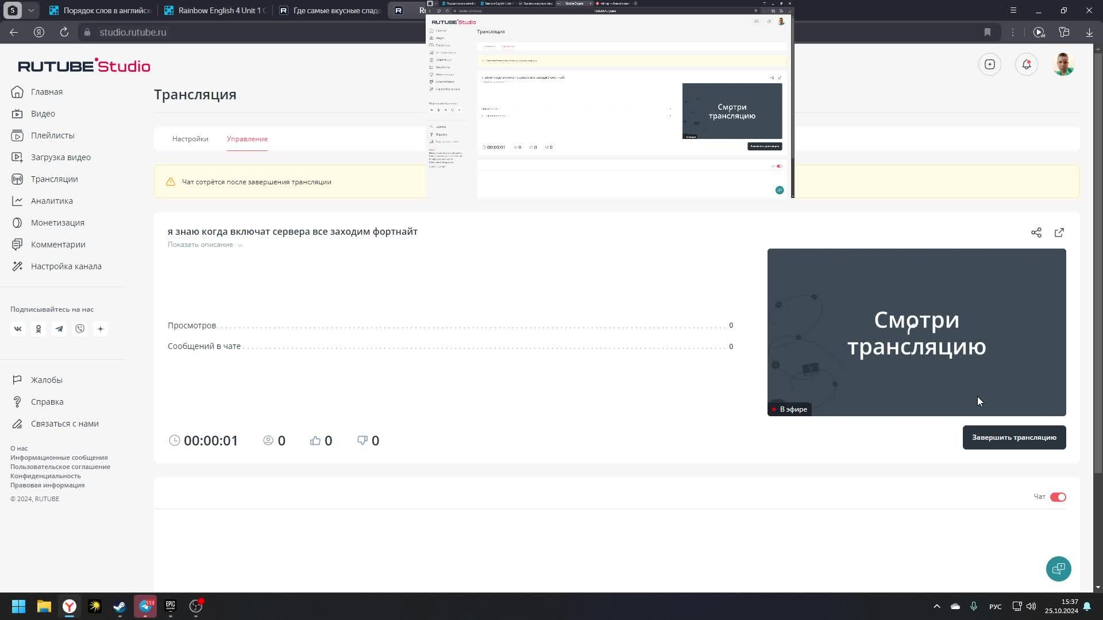Open Информационные сообщения link

tap(59, 458)
